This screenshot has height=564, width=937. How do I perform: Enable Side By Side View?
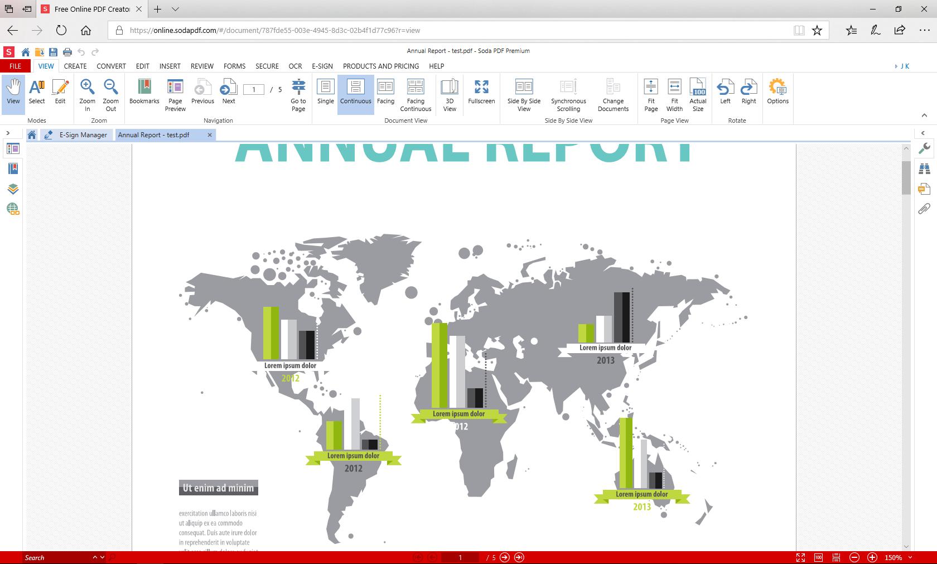click(523, 94)
